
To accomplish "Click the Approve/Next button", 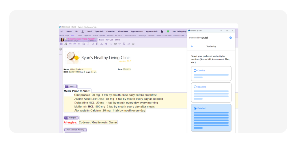I will [137, 31].
